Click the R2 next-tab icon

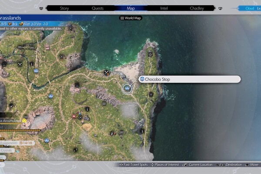click(220, 8)
